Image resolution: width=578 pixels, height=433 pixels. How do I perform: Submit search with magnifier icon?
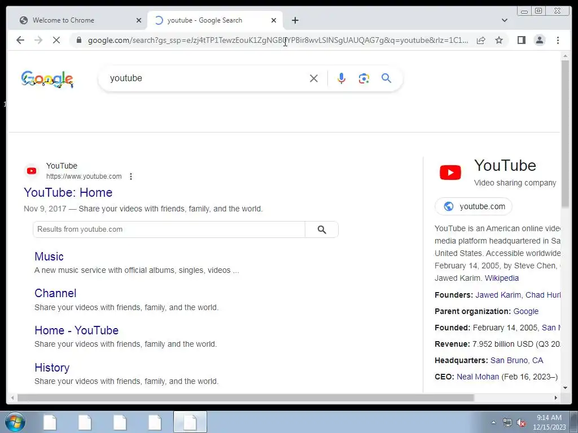pyautogui.click(x=386, y=78)
